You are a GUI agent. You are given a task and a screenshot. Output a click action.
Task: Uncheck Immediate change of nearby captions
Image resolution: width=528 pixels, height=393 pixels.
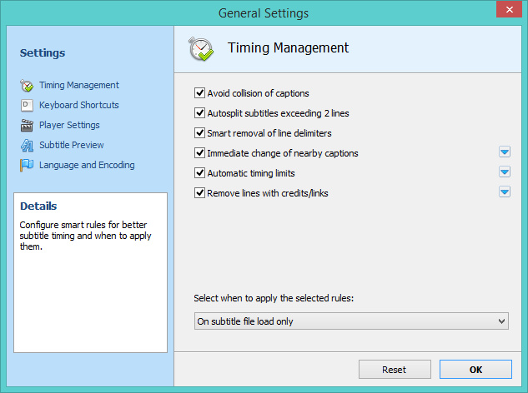point(199,153)
